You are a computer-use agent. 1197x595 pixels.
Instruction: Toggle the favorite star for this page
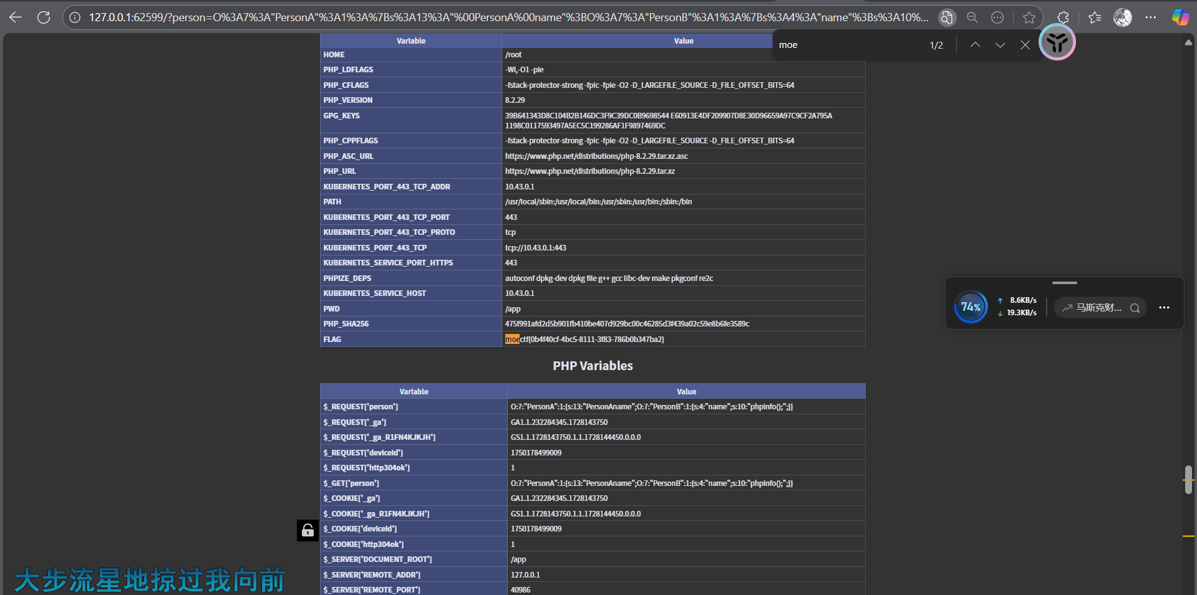click(x=1030, y=17)
